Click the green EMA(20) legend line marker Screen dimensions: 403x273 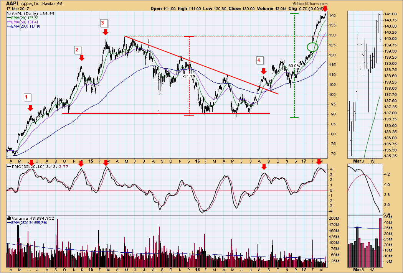(x=9, y=18)
